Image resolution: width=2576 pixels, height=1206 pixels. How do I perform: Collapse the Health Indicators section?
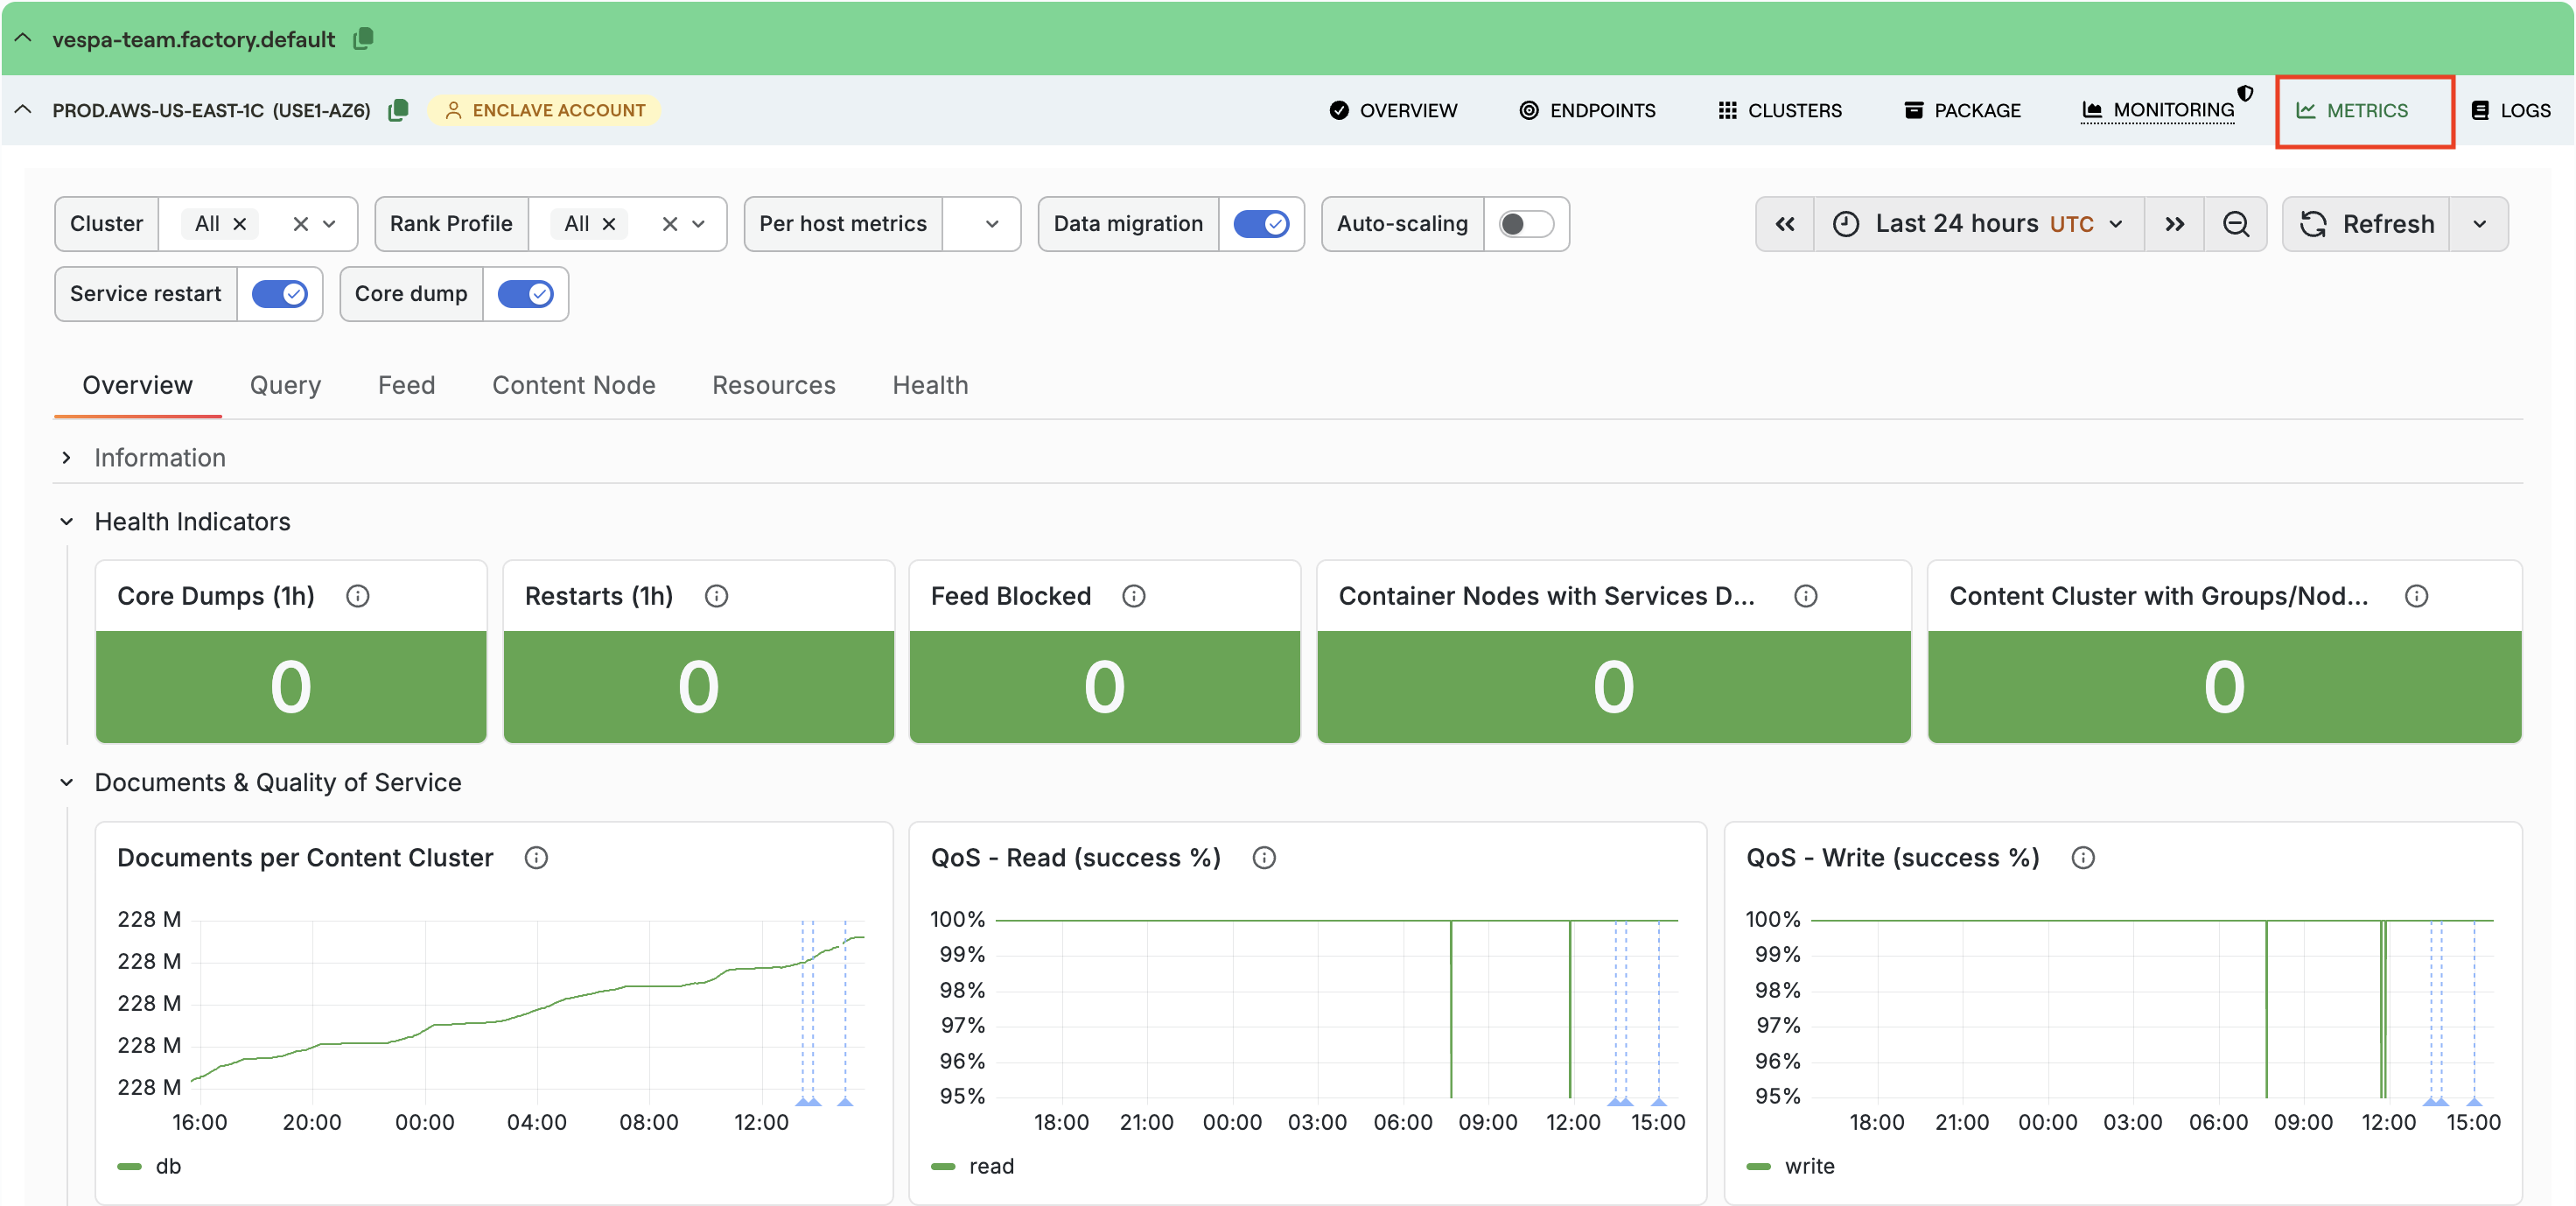tap(66, 521)
